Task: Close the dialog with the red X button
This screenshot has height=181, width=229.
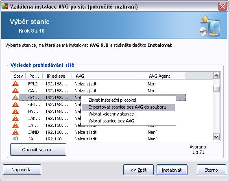Action: 222,7
